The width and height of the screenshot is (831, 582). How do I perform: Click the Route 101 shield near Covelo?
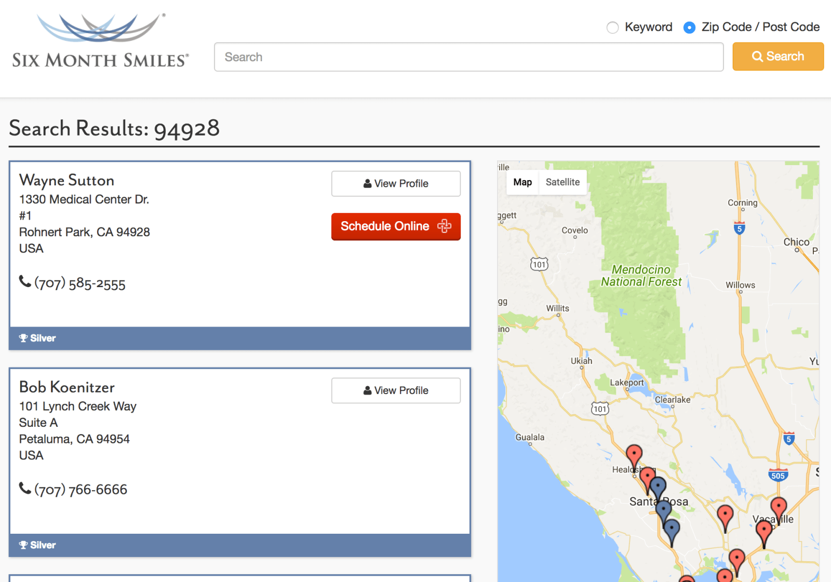pos(539,264)
